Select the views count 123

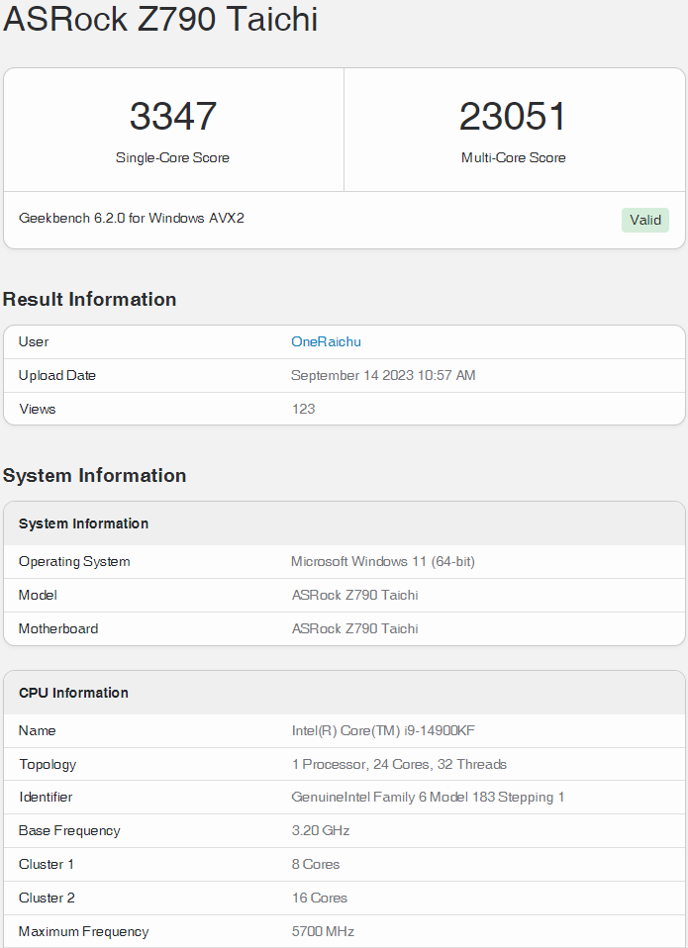[x=304, y=409]
